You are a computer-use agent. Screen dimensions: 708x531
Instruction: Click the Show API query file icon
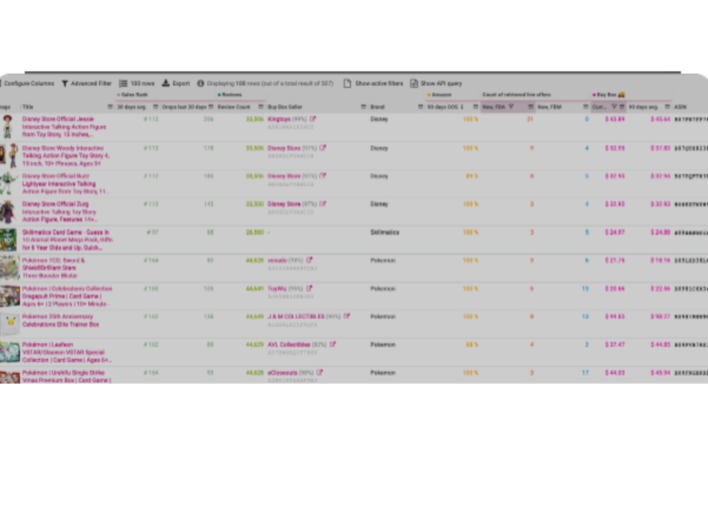click(x=413, y=84)
